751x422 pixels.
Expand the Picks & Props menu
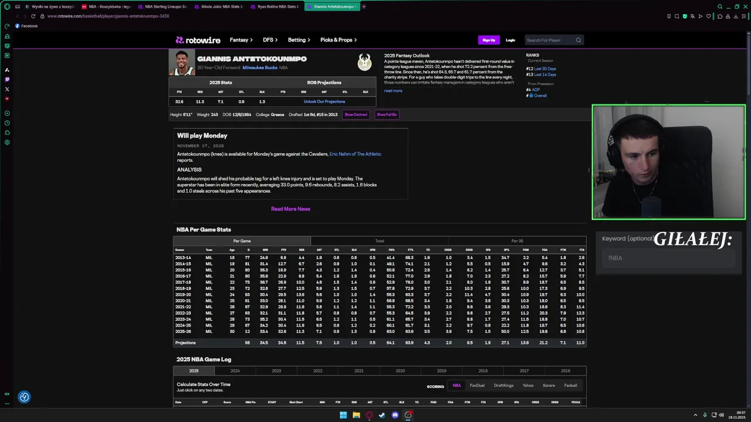point(339,40)
